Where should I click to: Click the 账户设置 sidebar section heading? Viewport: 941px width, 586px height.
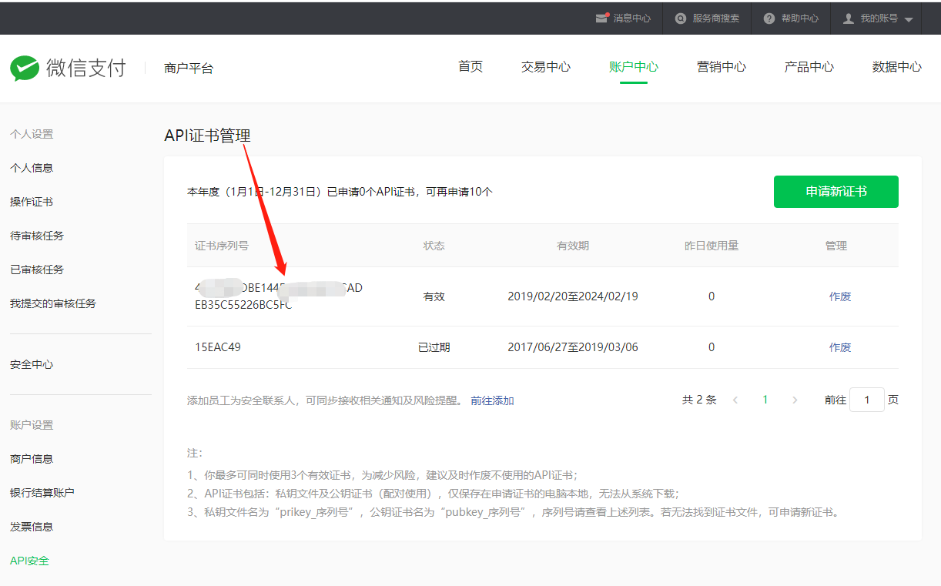tap(32, 425)
